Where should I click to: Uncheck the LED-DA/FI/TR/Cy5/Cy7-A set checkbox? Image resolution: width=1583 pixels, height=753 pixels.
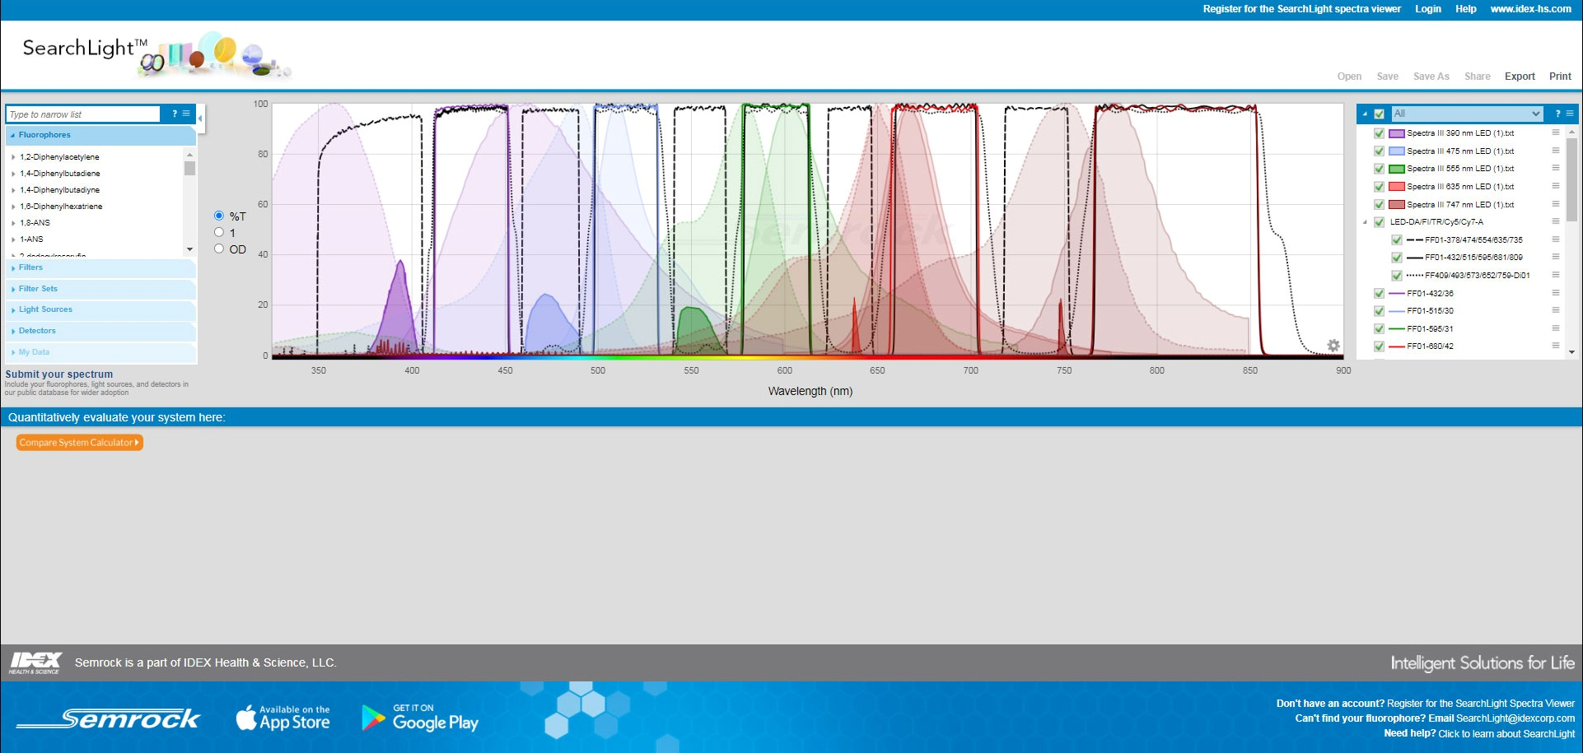(1380, 222)
